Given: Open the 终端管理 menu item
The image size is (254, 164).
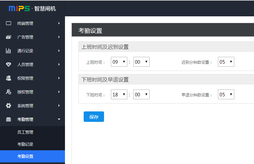Looking at the screenshot, I should [x=32, y=23].
